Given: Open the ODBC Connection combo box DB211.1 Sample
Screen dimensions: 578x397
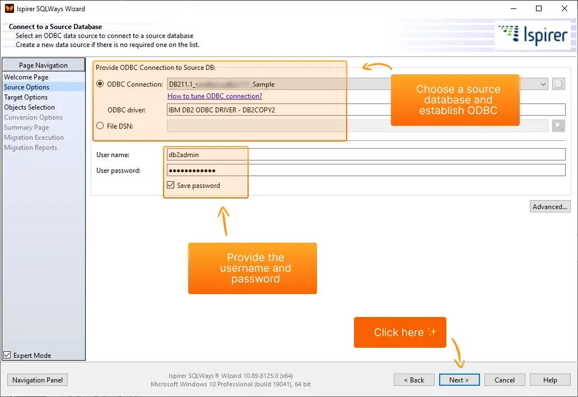Looking at the screenshot, I should 357,84.
